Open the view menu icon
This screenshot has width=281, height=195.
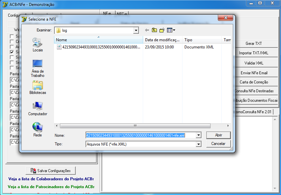171,30
